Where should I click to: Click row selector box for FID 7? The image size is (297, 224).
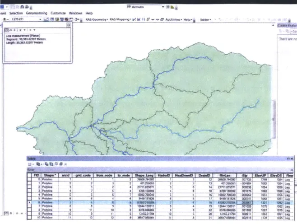click(29, 206)
